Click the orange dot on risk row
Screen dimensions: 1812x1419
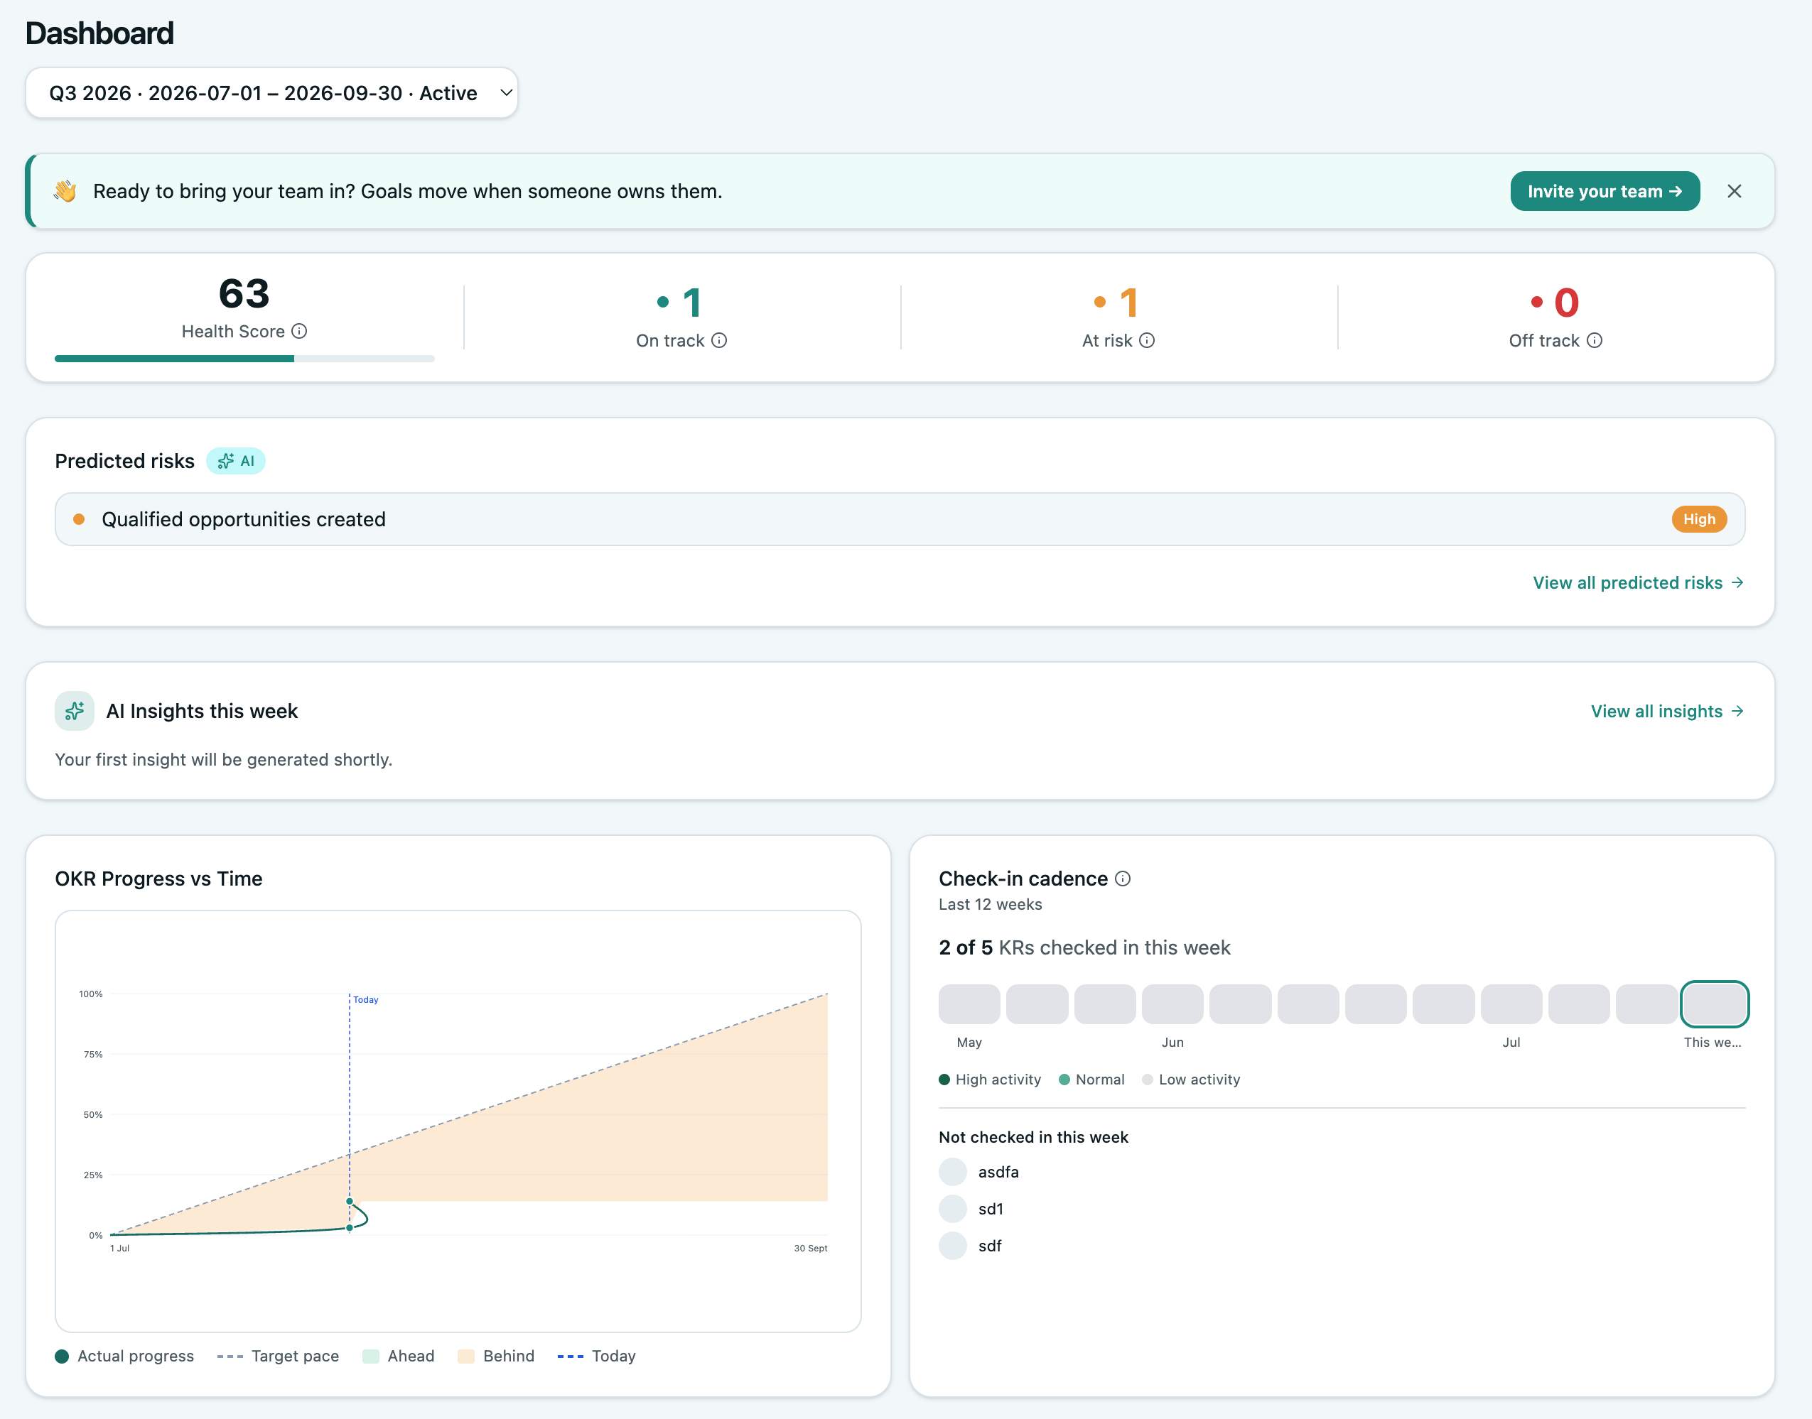point(79,519)
